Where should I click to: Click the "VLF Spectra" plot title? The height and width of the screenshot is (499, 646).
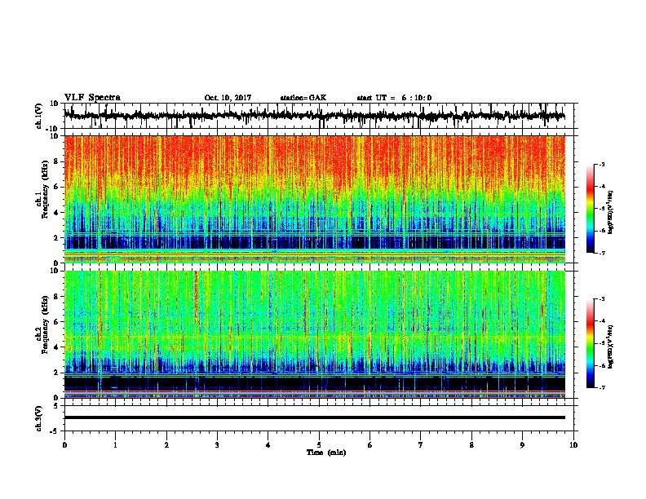pyautogui.click(x=92, y=98)
